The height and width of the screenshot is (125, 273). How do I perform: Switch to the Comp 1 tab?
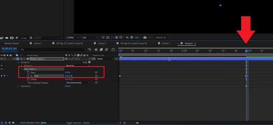click(x=38, y=43)
